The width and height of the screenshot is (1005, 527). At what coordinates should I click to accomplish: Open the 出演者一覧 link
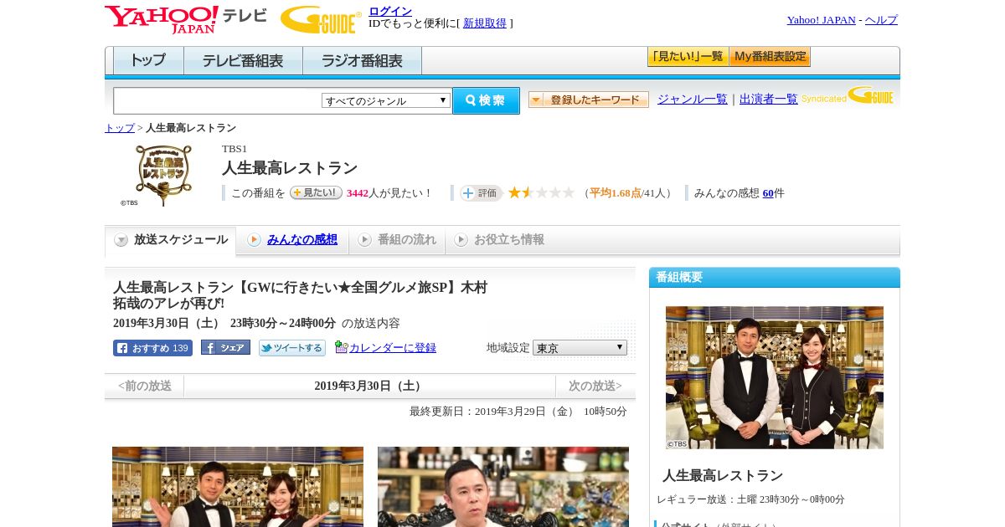tap(768, 100)
